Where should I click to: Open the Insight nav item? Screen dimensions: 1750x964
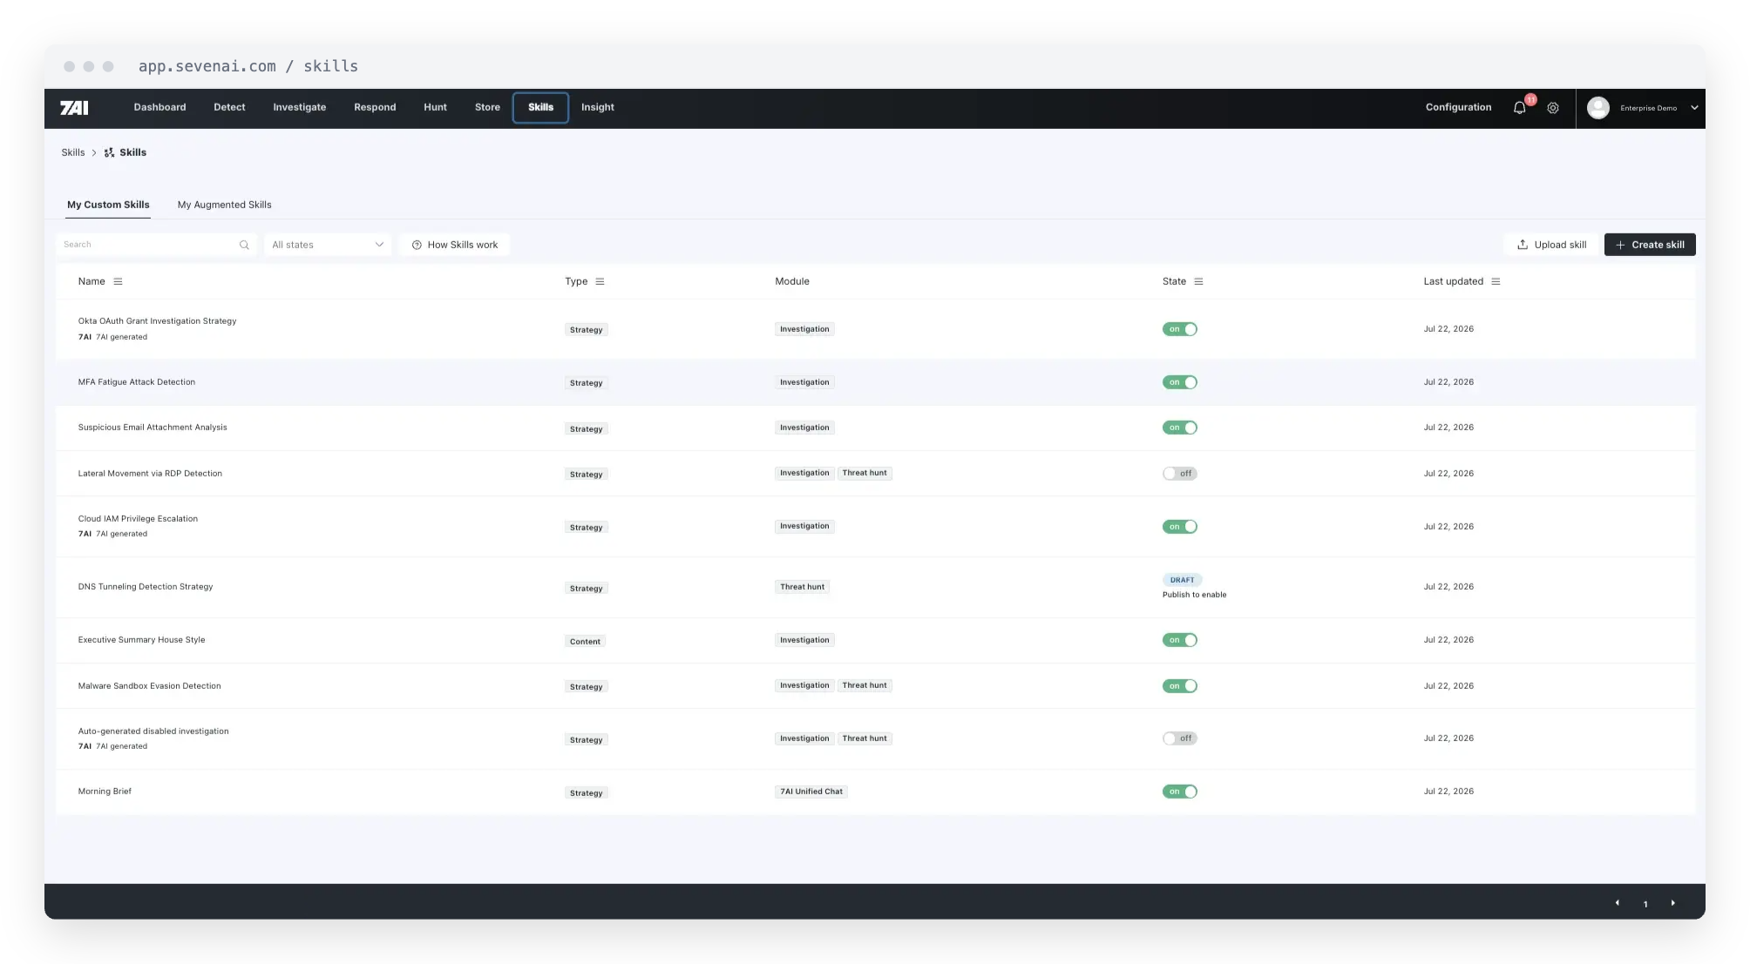tap(597, 107)
